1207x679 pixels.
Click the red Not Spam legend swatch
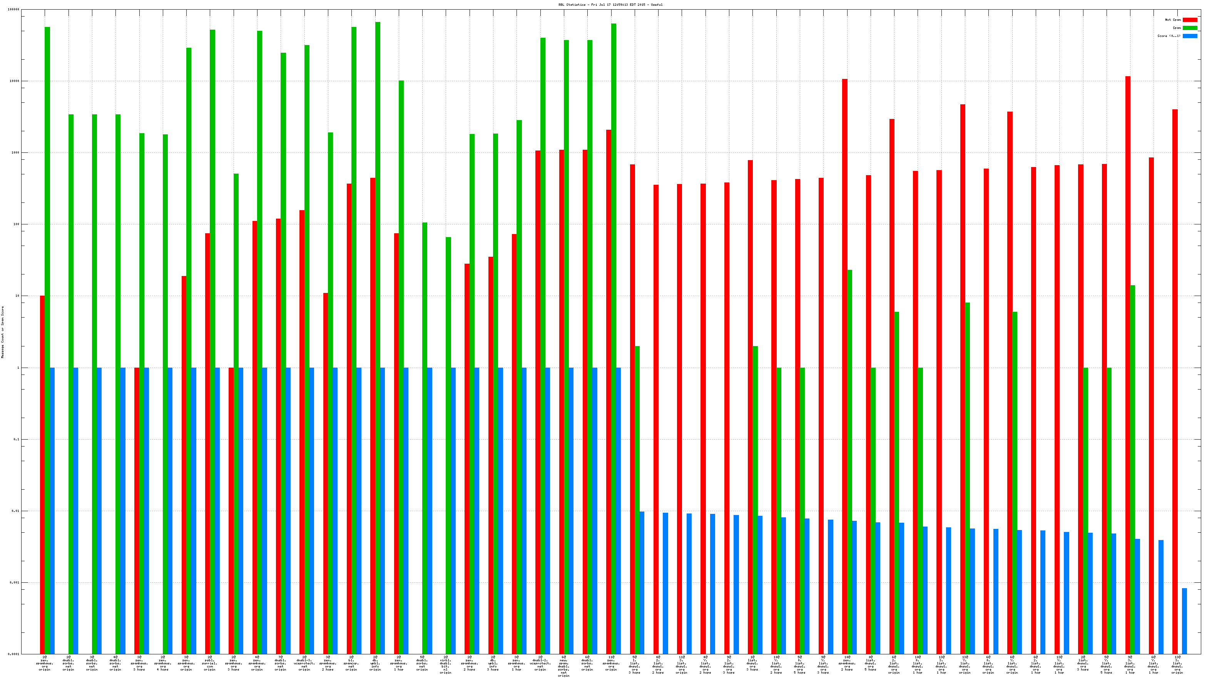click(1190, 20)
